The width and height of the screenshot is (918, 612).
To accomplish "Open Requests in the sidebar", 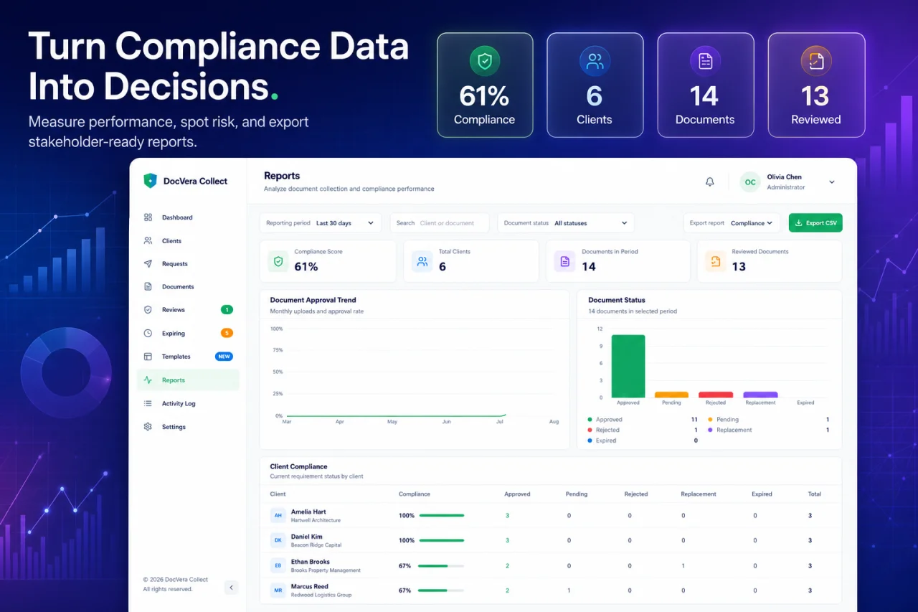I will [188, 264].
